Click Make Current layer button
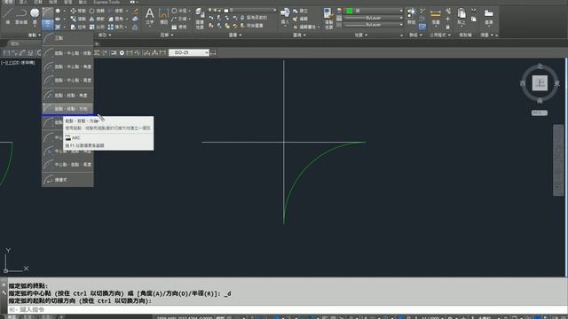Viewport: 568px width, 319px height. (255, 18)
